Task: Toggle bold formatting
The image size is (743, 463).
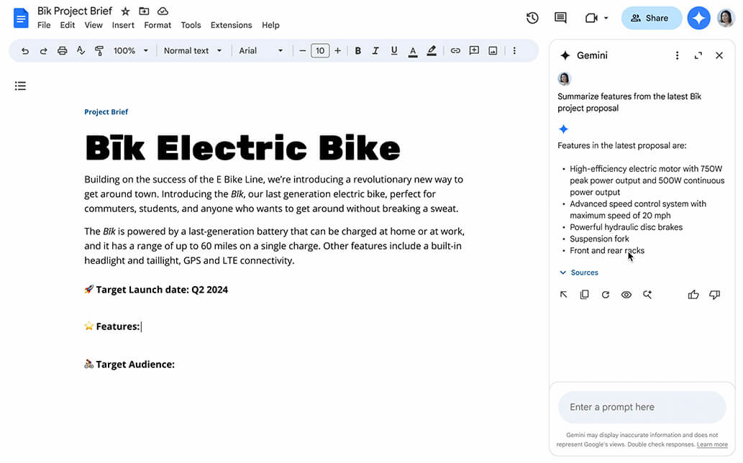Action: click(357, 50)
